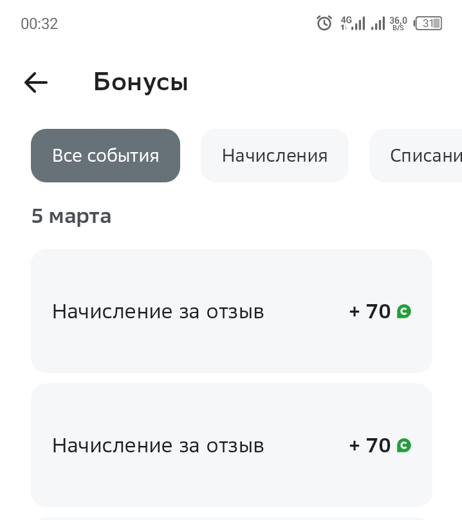
Task: Tap the 4G signal strength icon
Action: (x=353, y=23)
